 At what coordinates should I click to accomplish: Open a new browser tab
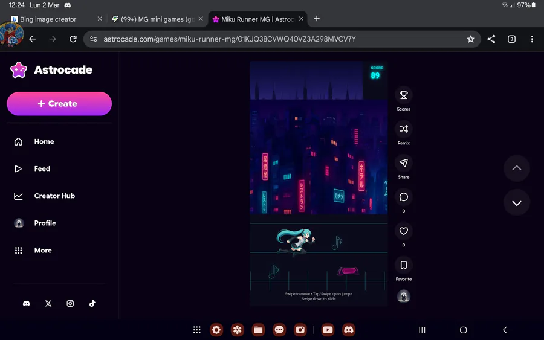316,19
